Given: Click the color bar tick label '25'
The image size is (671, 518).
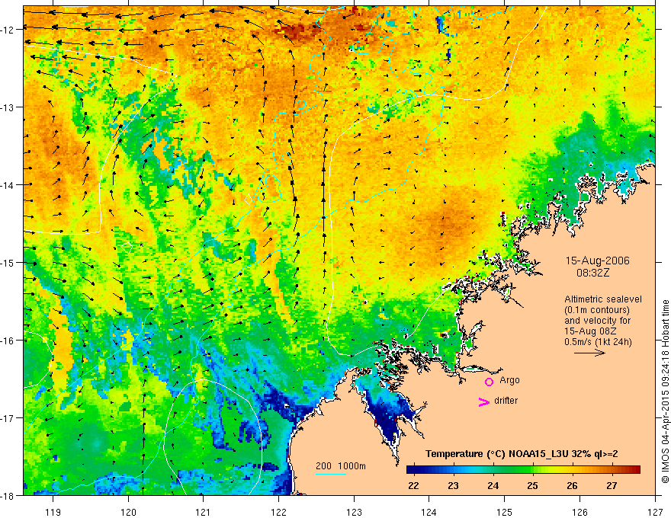Looking at the screenshot, I should tap(532, 486).
